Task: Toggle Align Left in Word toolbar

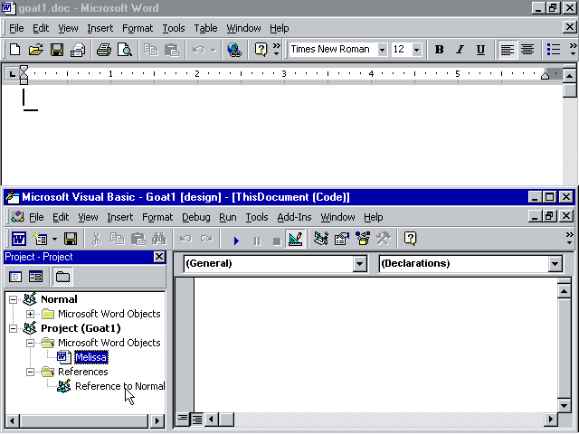Action: [x=508, y=50]
